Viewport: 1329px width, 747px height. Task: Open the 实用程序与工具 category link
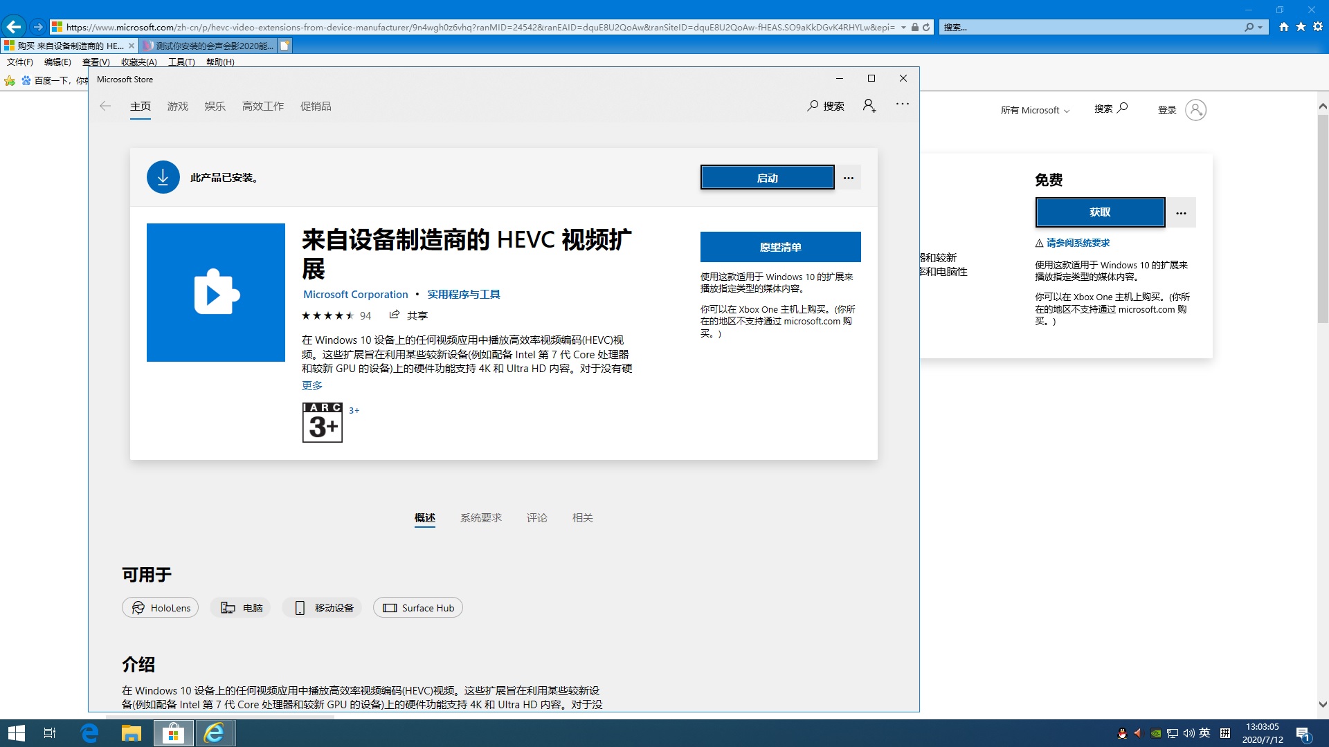464,294
